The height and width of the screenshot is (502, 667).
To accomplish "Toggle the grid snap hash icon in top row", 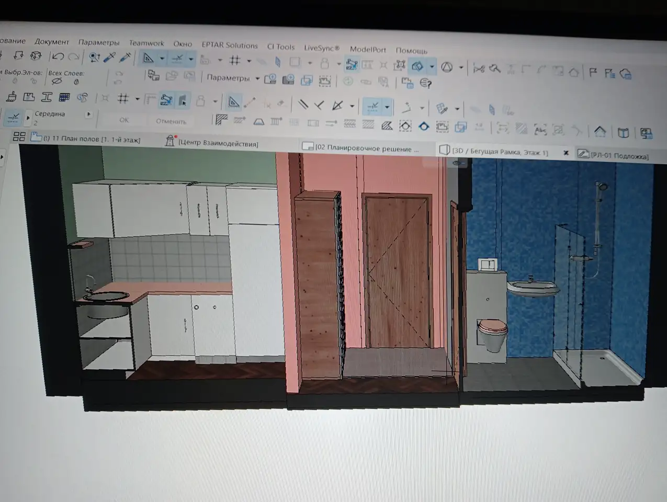I will point(235,60).
